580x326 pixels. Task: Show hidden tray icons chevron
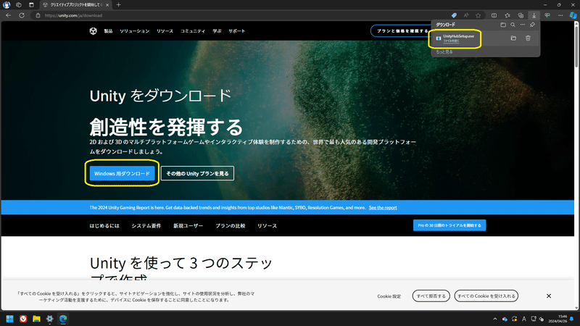click(x=495, y=319)
